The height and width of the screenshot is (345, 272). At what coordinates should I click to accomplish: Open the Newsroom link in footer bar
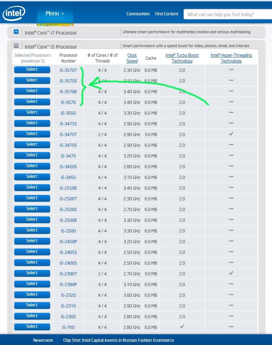click(x=43, y=340)
